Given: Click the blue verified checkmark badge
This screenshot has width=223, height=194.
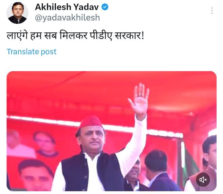Looking at the screenshot, I should pyautogui.click(x=105, y=7).
